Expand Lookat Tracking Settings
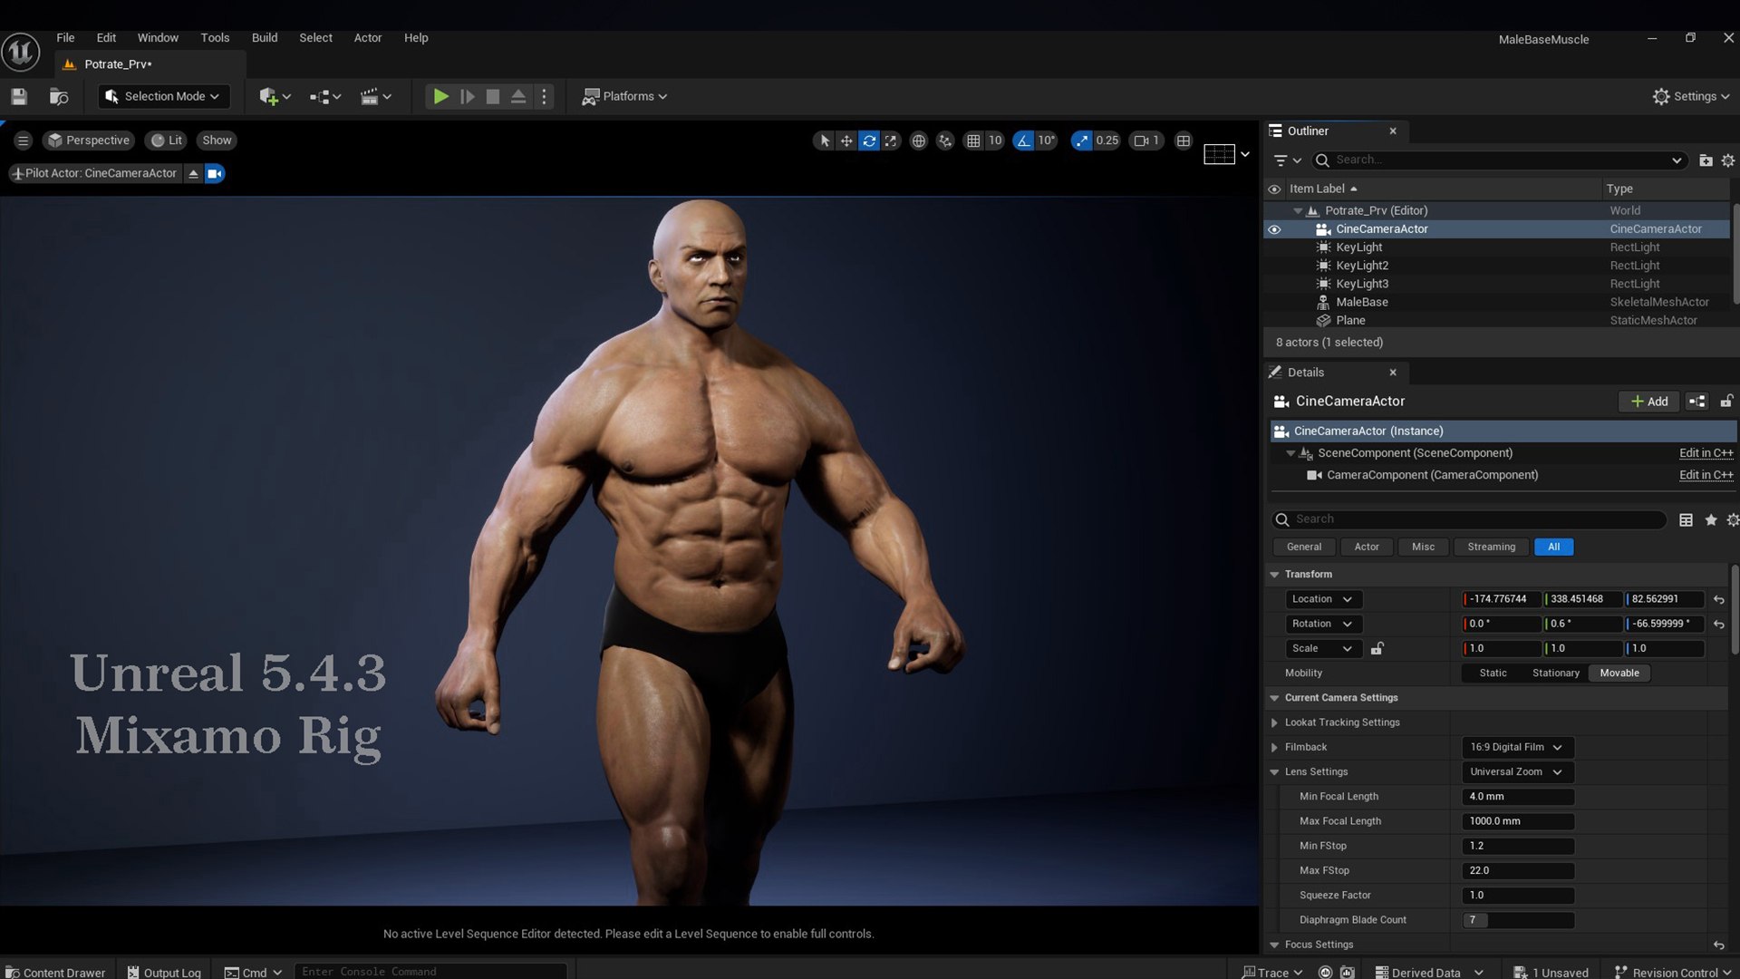The height and width of the screenshot is (979, 1740). (x=1275, y=723)
